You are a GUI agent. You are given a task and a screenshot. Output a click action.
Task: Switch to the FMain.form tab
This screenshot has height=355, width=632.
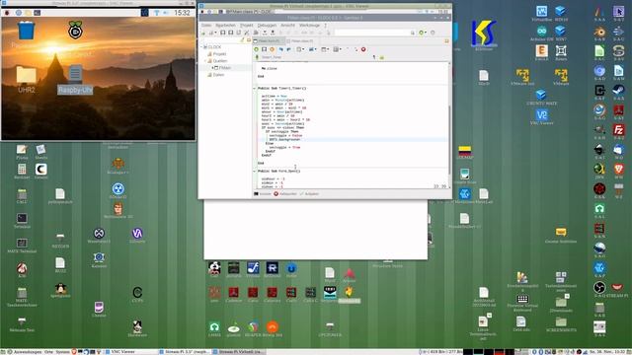269,41
